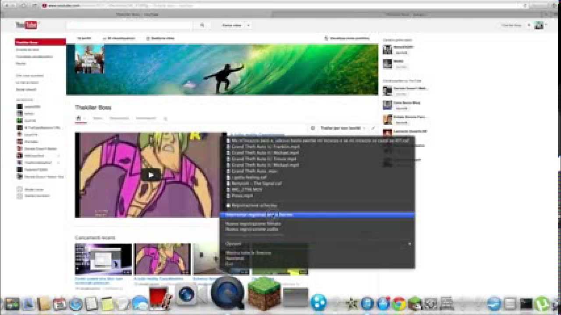Open the Trailer per non iscritti dropdown
Screen dimensions: 561x315
pyautogui.click(x=343, y=128)
